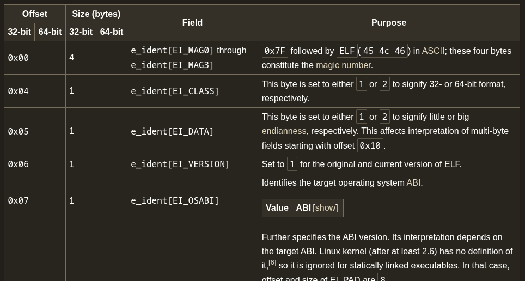Select the 0x00 offset cell

(19, 58)
